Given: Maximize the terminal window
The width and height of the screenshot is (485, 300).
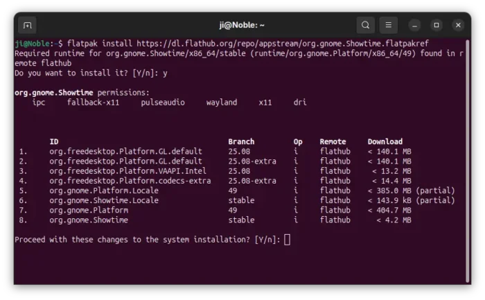Looking at the screenshot, I should (x=436, y=26).
